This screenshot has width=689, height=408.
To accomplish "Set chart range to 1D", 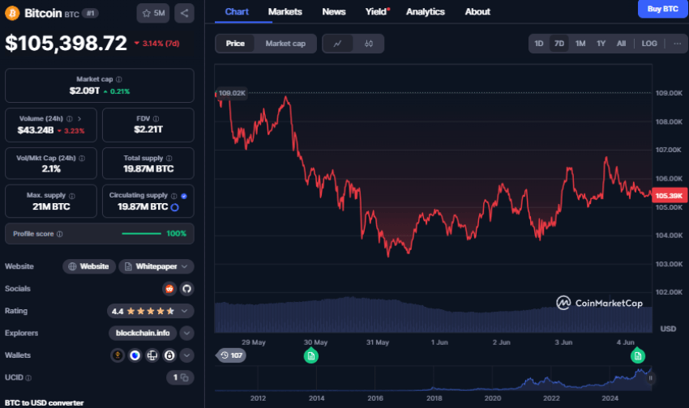I will (x=539, y=44).
